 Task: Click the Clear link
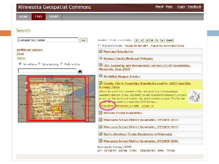click(x=20, y=54)
